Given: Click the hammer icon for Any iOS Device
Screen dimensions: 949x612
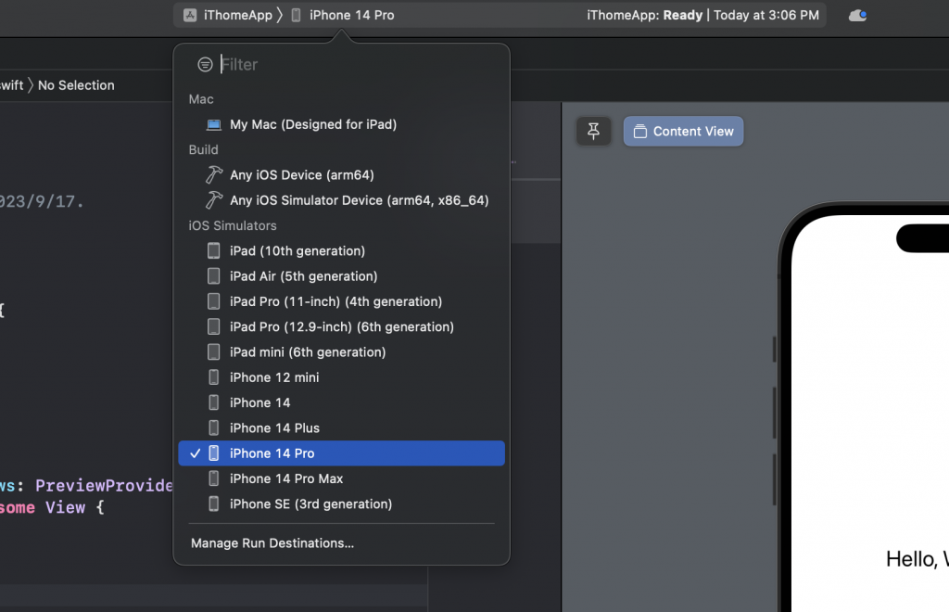Looking at the screenshot, I should pos(214,175).
